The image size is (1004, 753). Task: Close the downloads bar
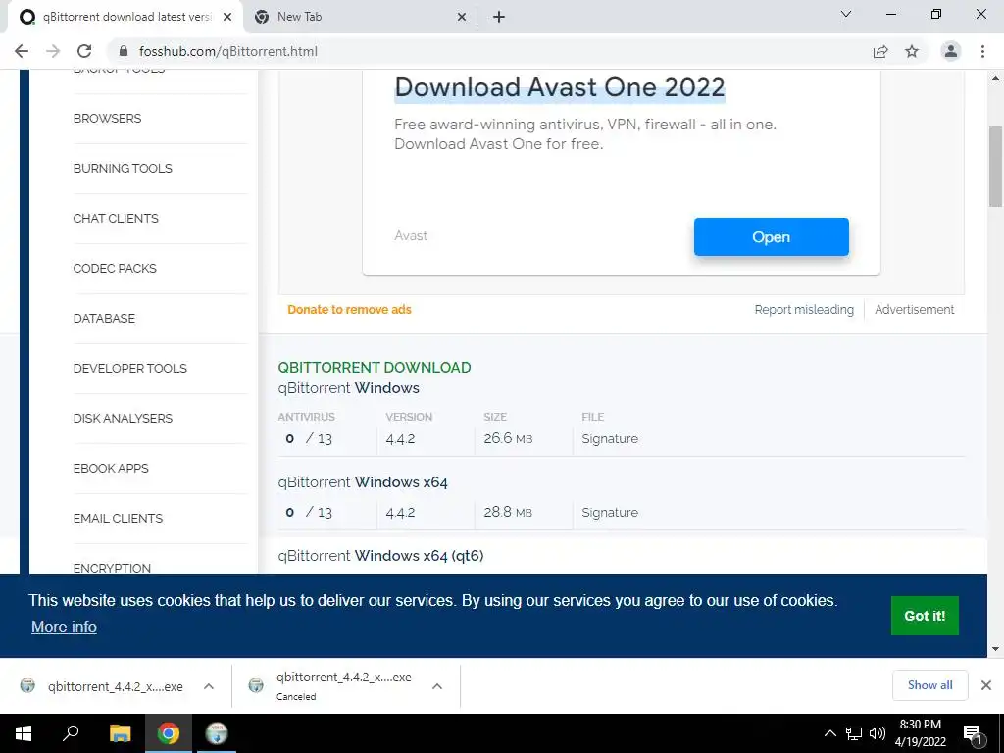pyautogui.click(x=986, y=685)
